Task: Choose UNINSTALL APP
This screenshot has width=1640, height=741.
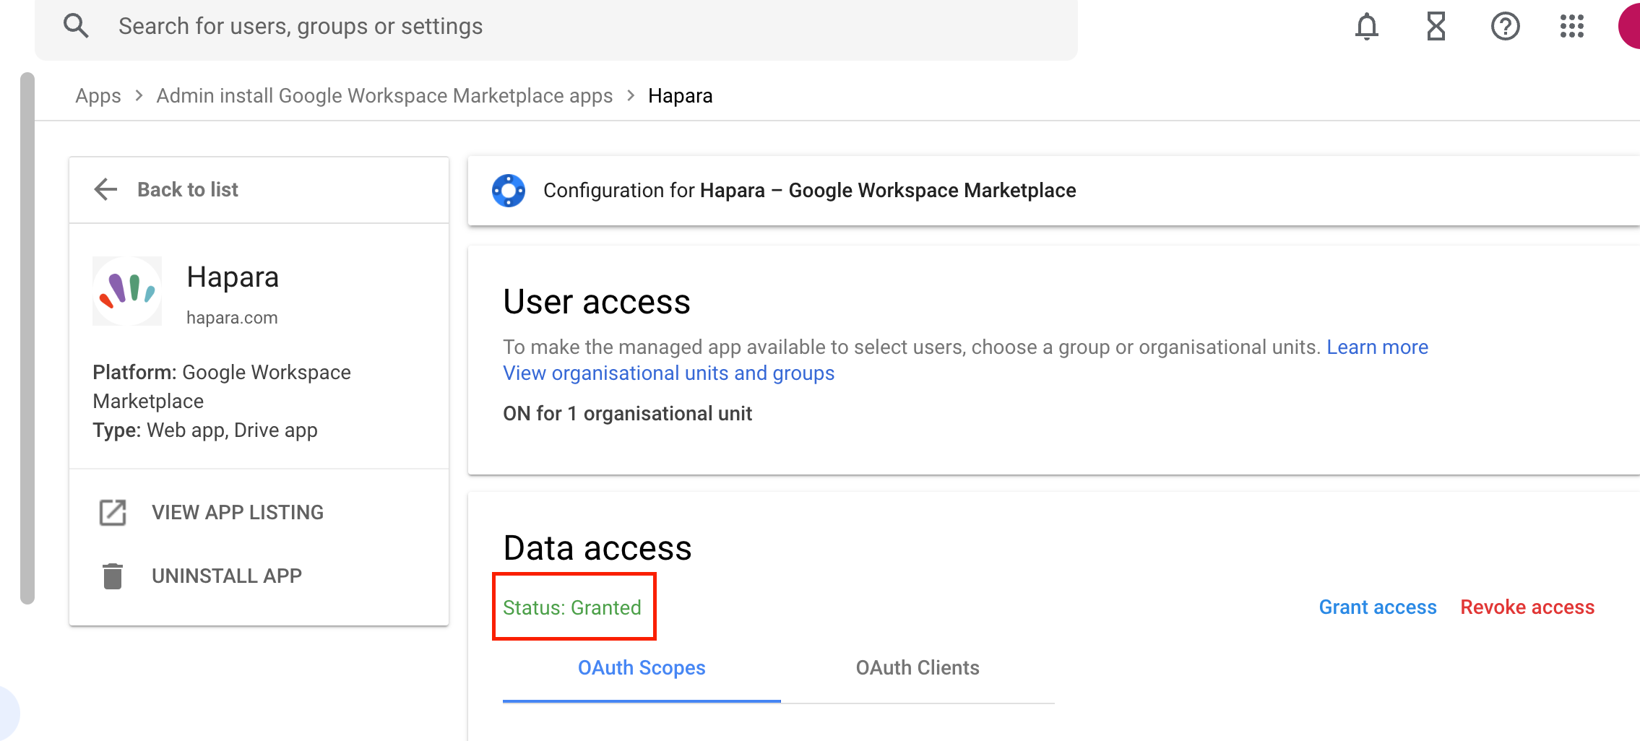Action: (227, 576)
